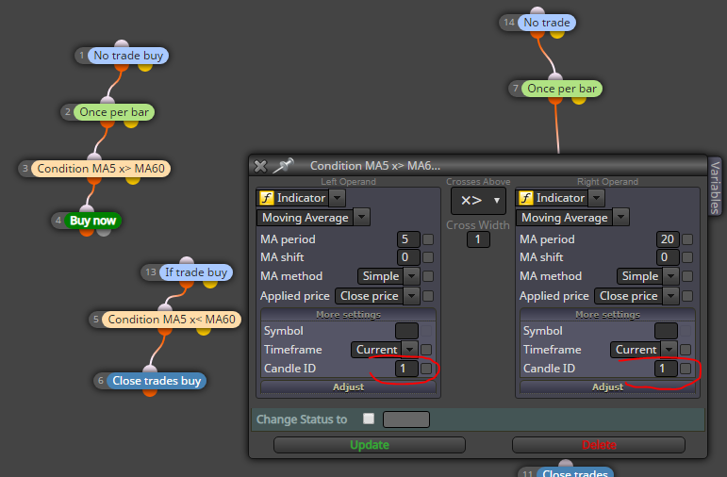Toggle Left Operand MA period checkbox

(428, 239)
